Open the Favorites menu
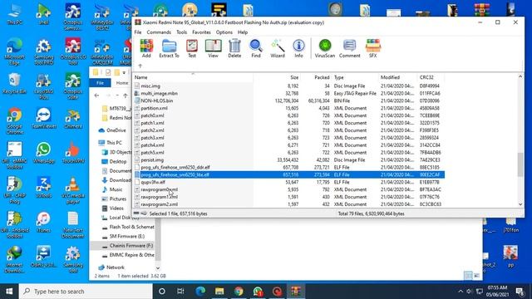Image resolution: width=532 pixels, height=299 pixels. click(x=201, y=32)
